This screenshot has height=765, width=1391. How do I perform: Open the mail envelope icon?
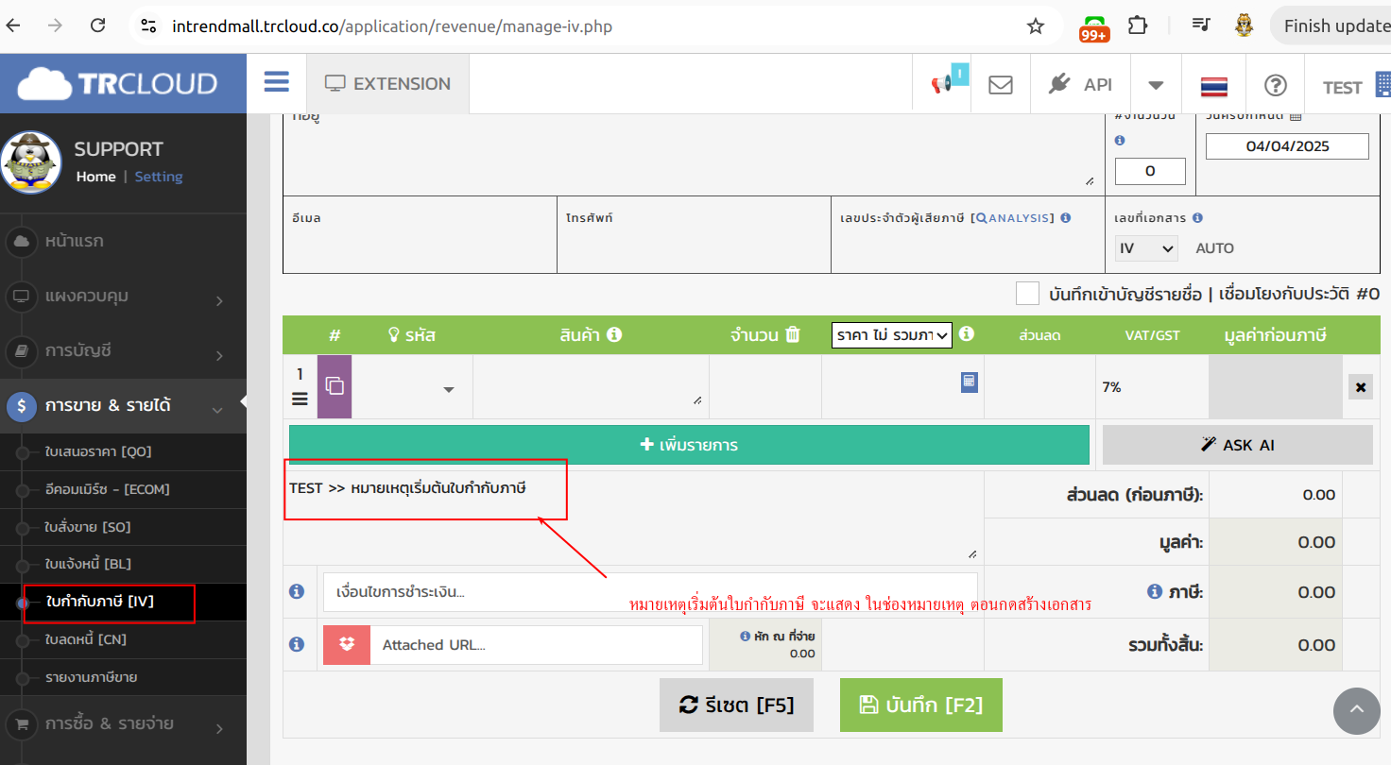click(1001, 85)
